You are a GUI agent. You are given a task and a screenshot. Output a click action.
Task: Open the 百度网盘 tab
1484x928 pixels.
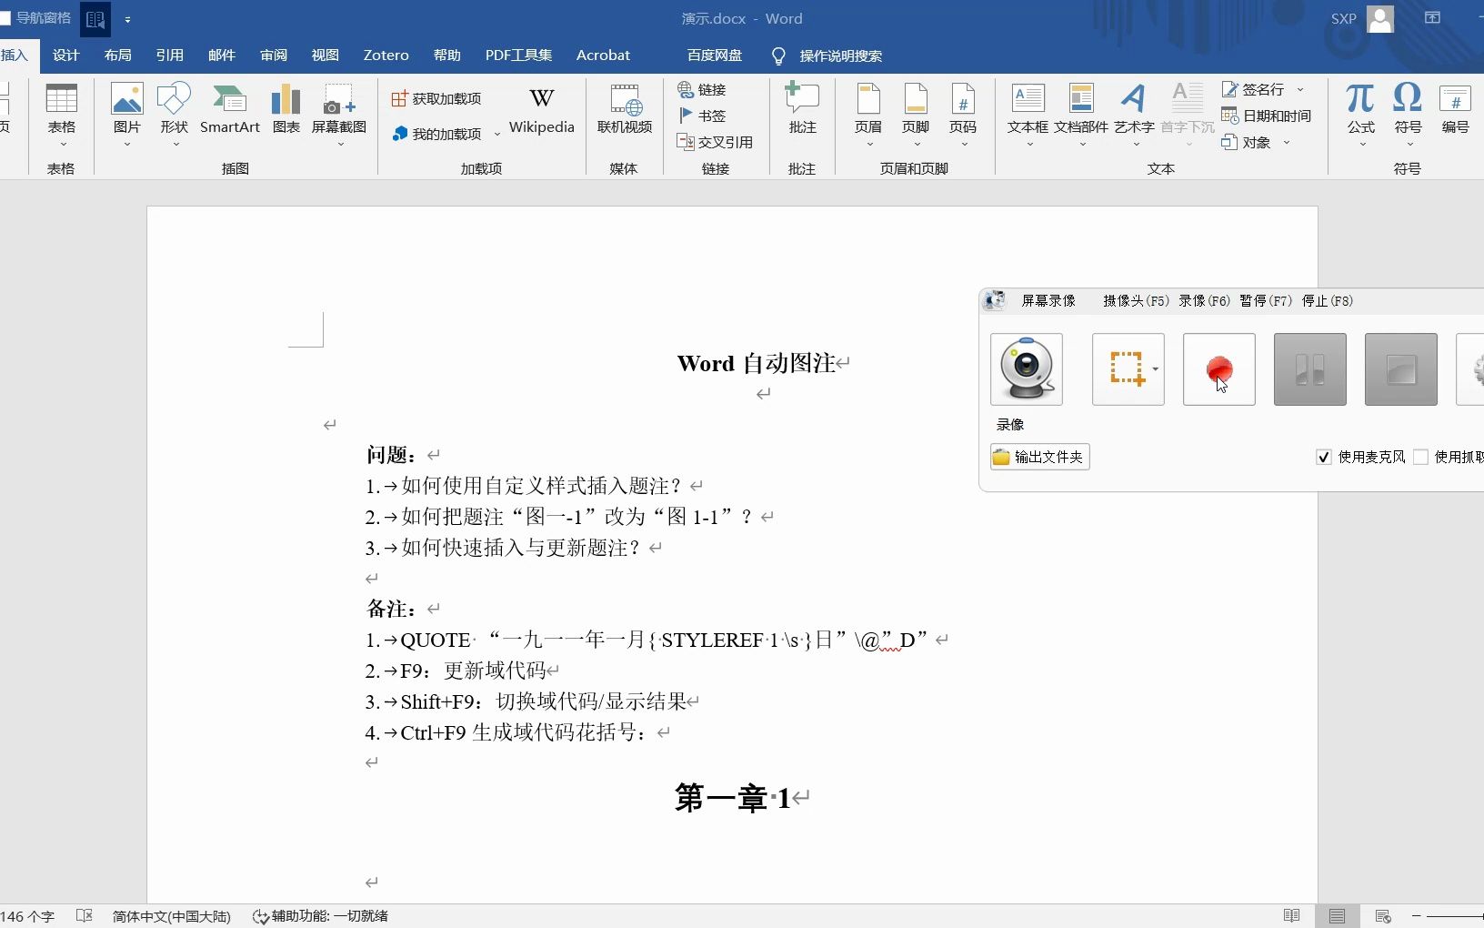tap(715, 55)
